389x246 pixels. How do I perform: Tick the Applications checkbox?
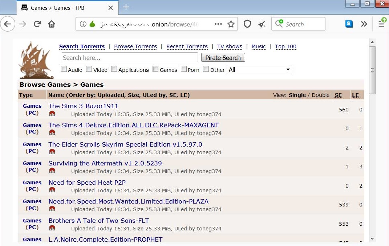point(114,69)
